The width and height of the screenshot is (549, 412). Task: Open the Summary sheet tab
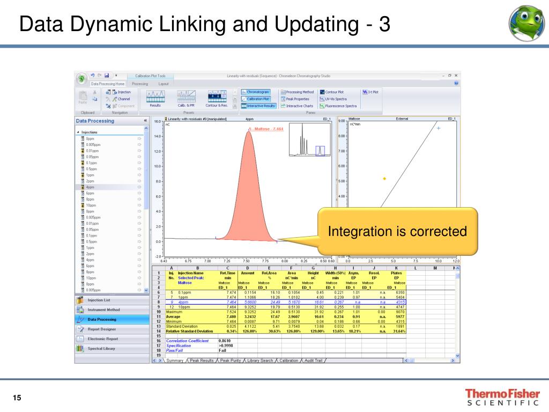pyautogui.click(x=175, y=360)
